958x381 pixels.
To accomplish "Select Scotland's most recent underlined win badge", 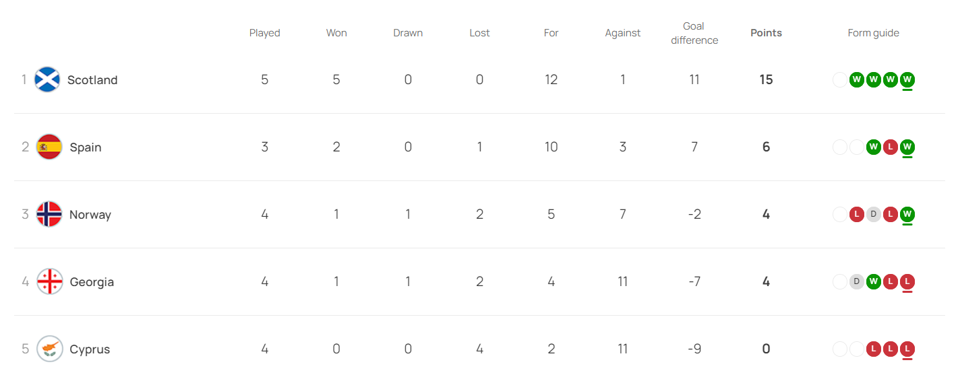I will click(x=907, y=80).
